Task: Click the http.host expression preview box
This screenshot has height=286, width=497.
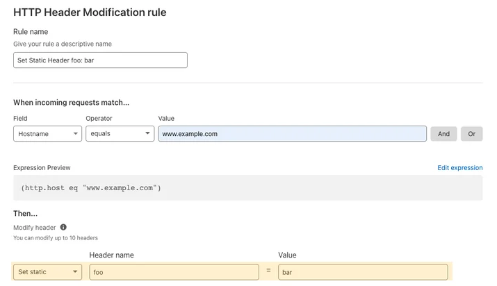Action: (x=248, y=188)
